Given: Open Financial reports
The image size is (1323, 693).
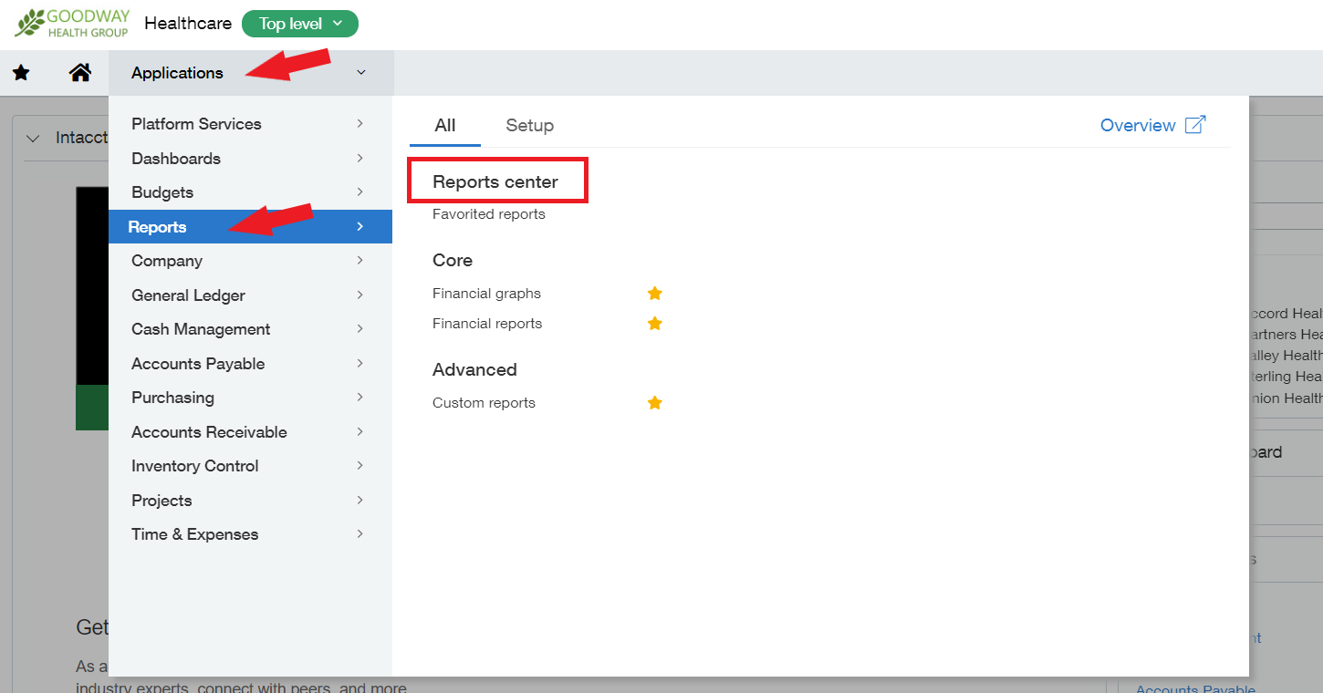Looking at the screenshot, I should 487,324.
